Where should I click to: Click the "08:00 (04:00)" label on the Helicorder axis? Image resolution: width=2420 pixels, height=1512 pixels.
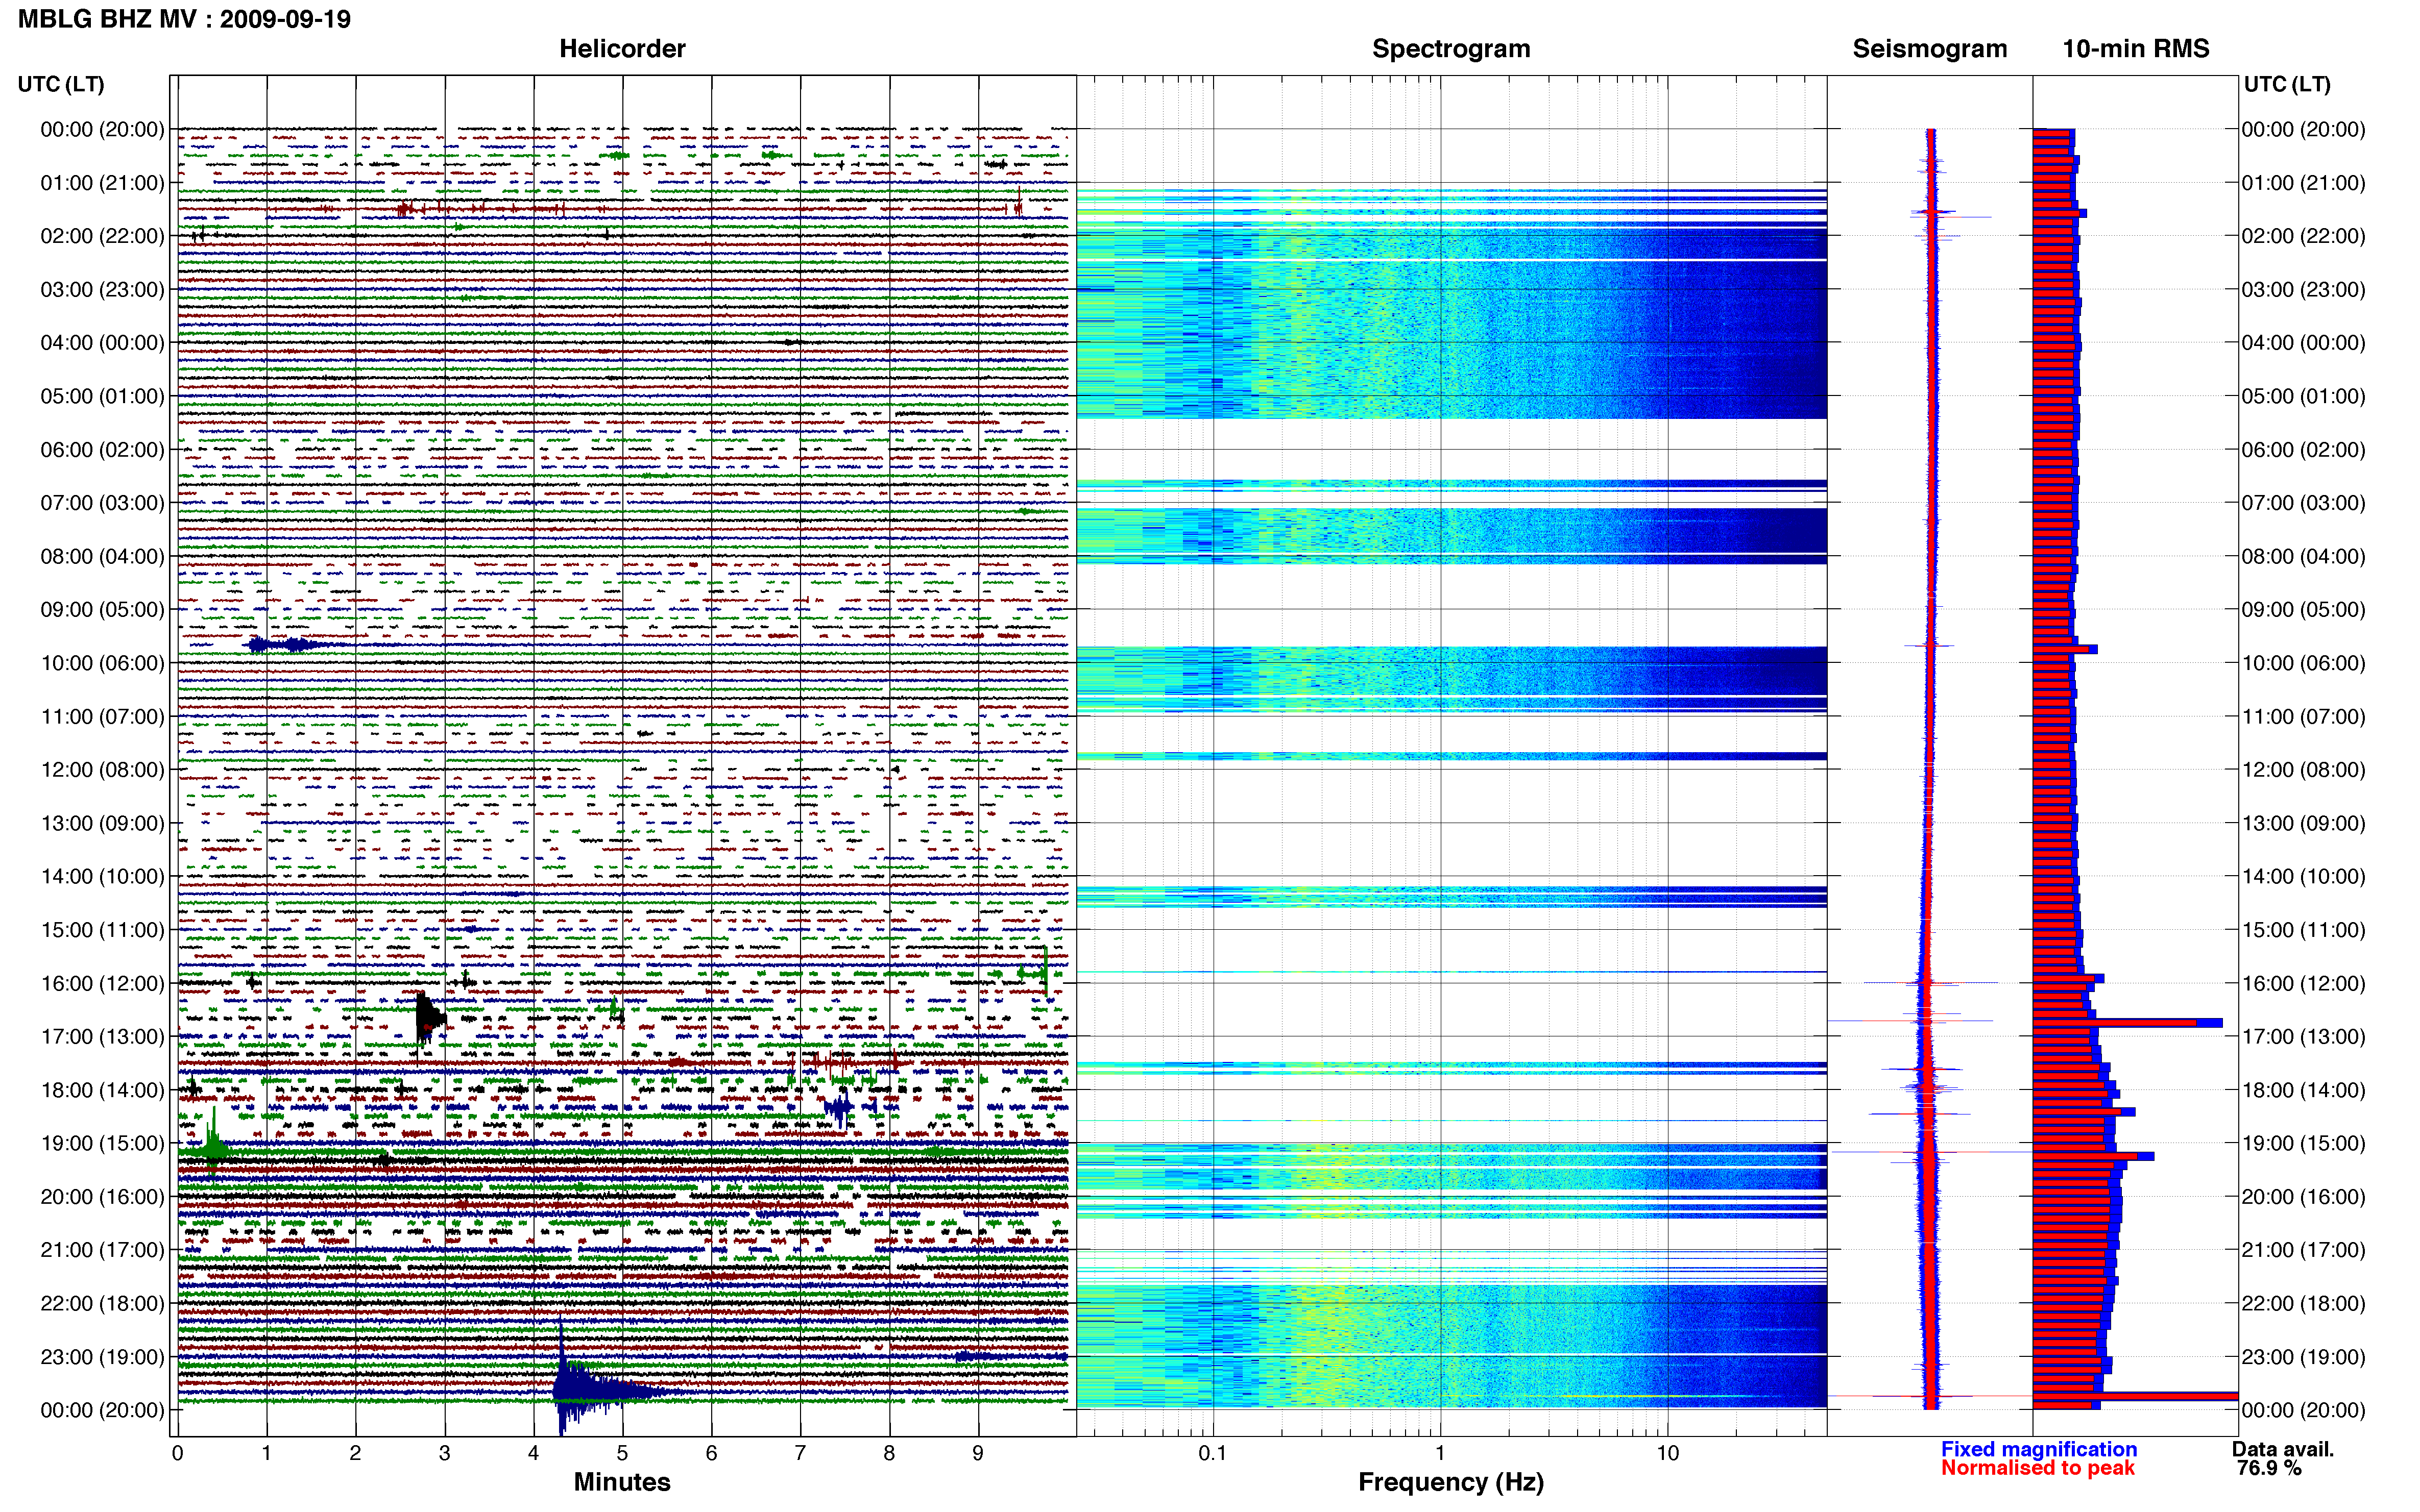point(102,556)
